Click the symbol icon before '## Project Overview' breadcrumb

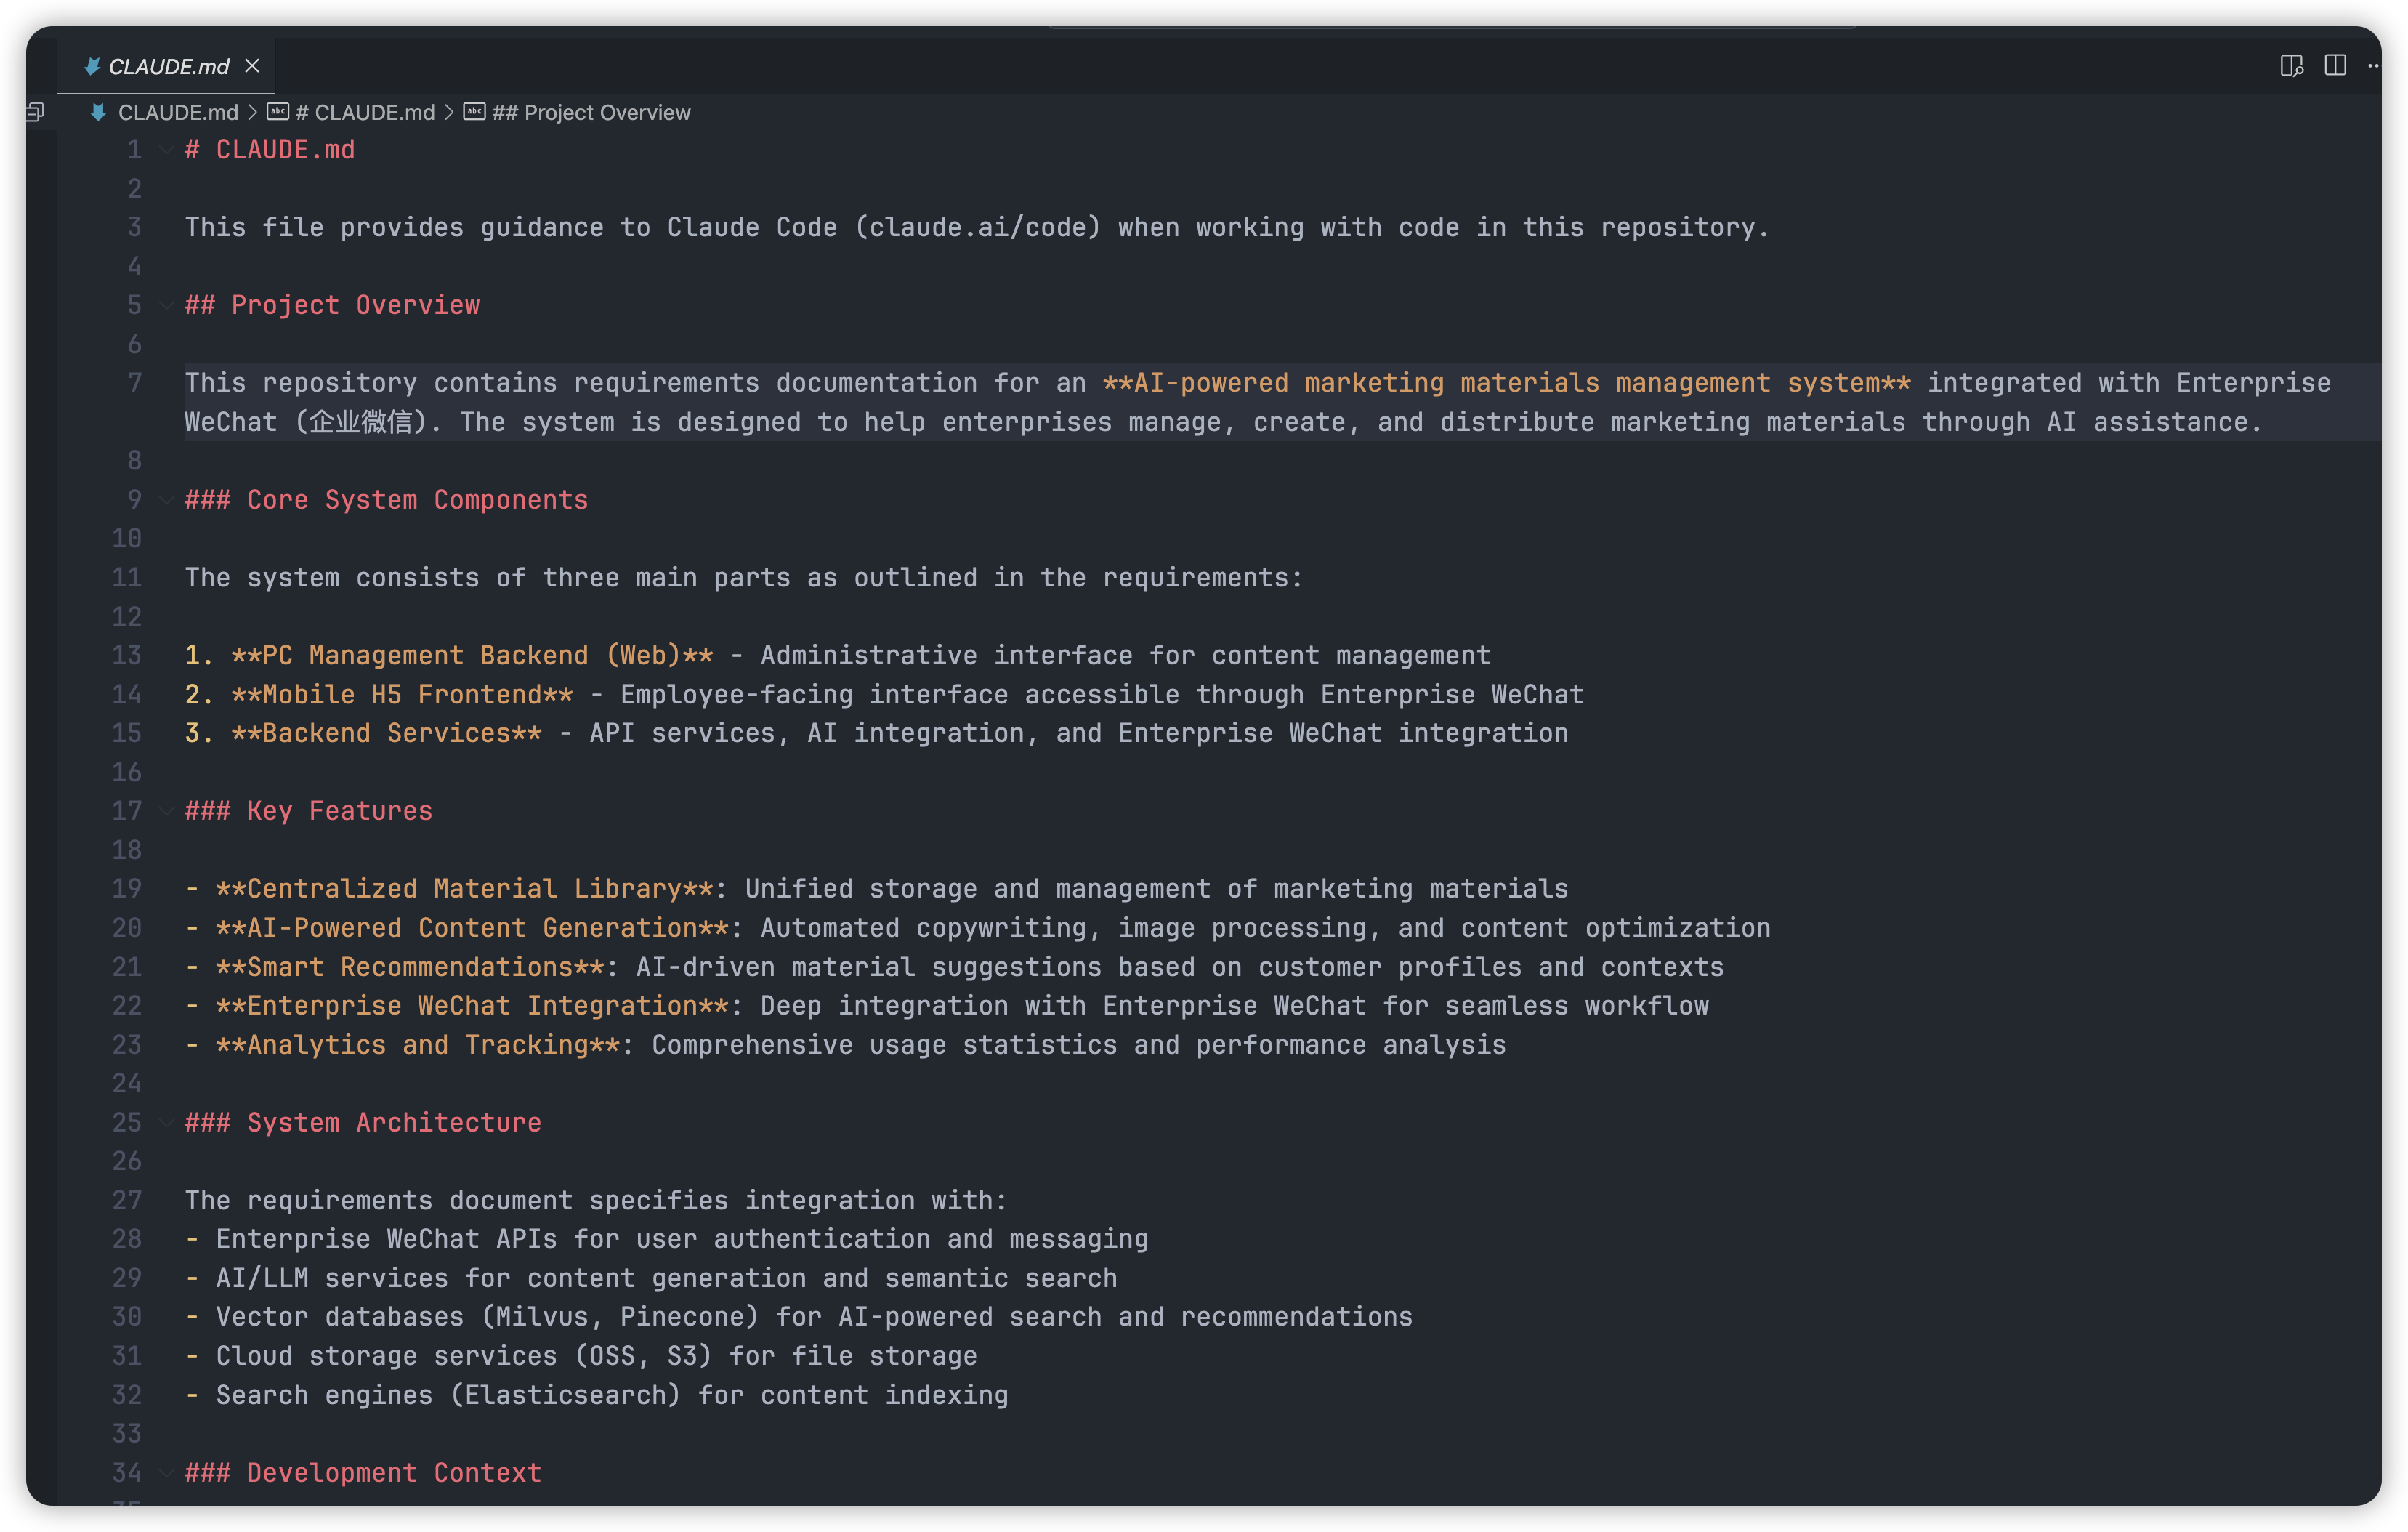[474, 112]
